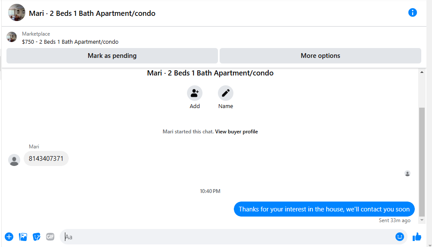Choose a sticker
The height and width of the screenshot is (247, 432).
pyautogui.click(x=37, y=237)
